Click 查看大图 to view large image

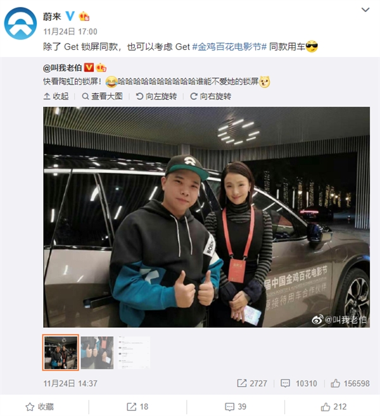[x=103, y=96]
